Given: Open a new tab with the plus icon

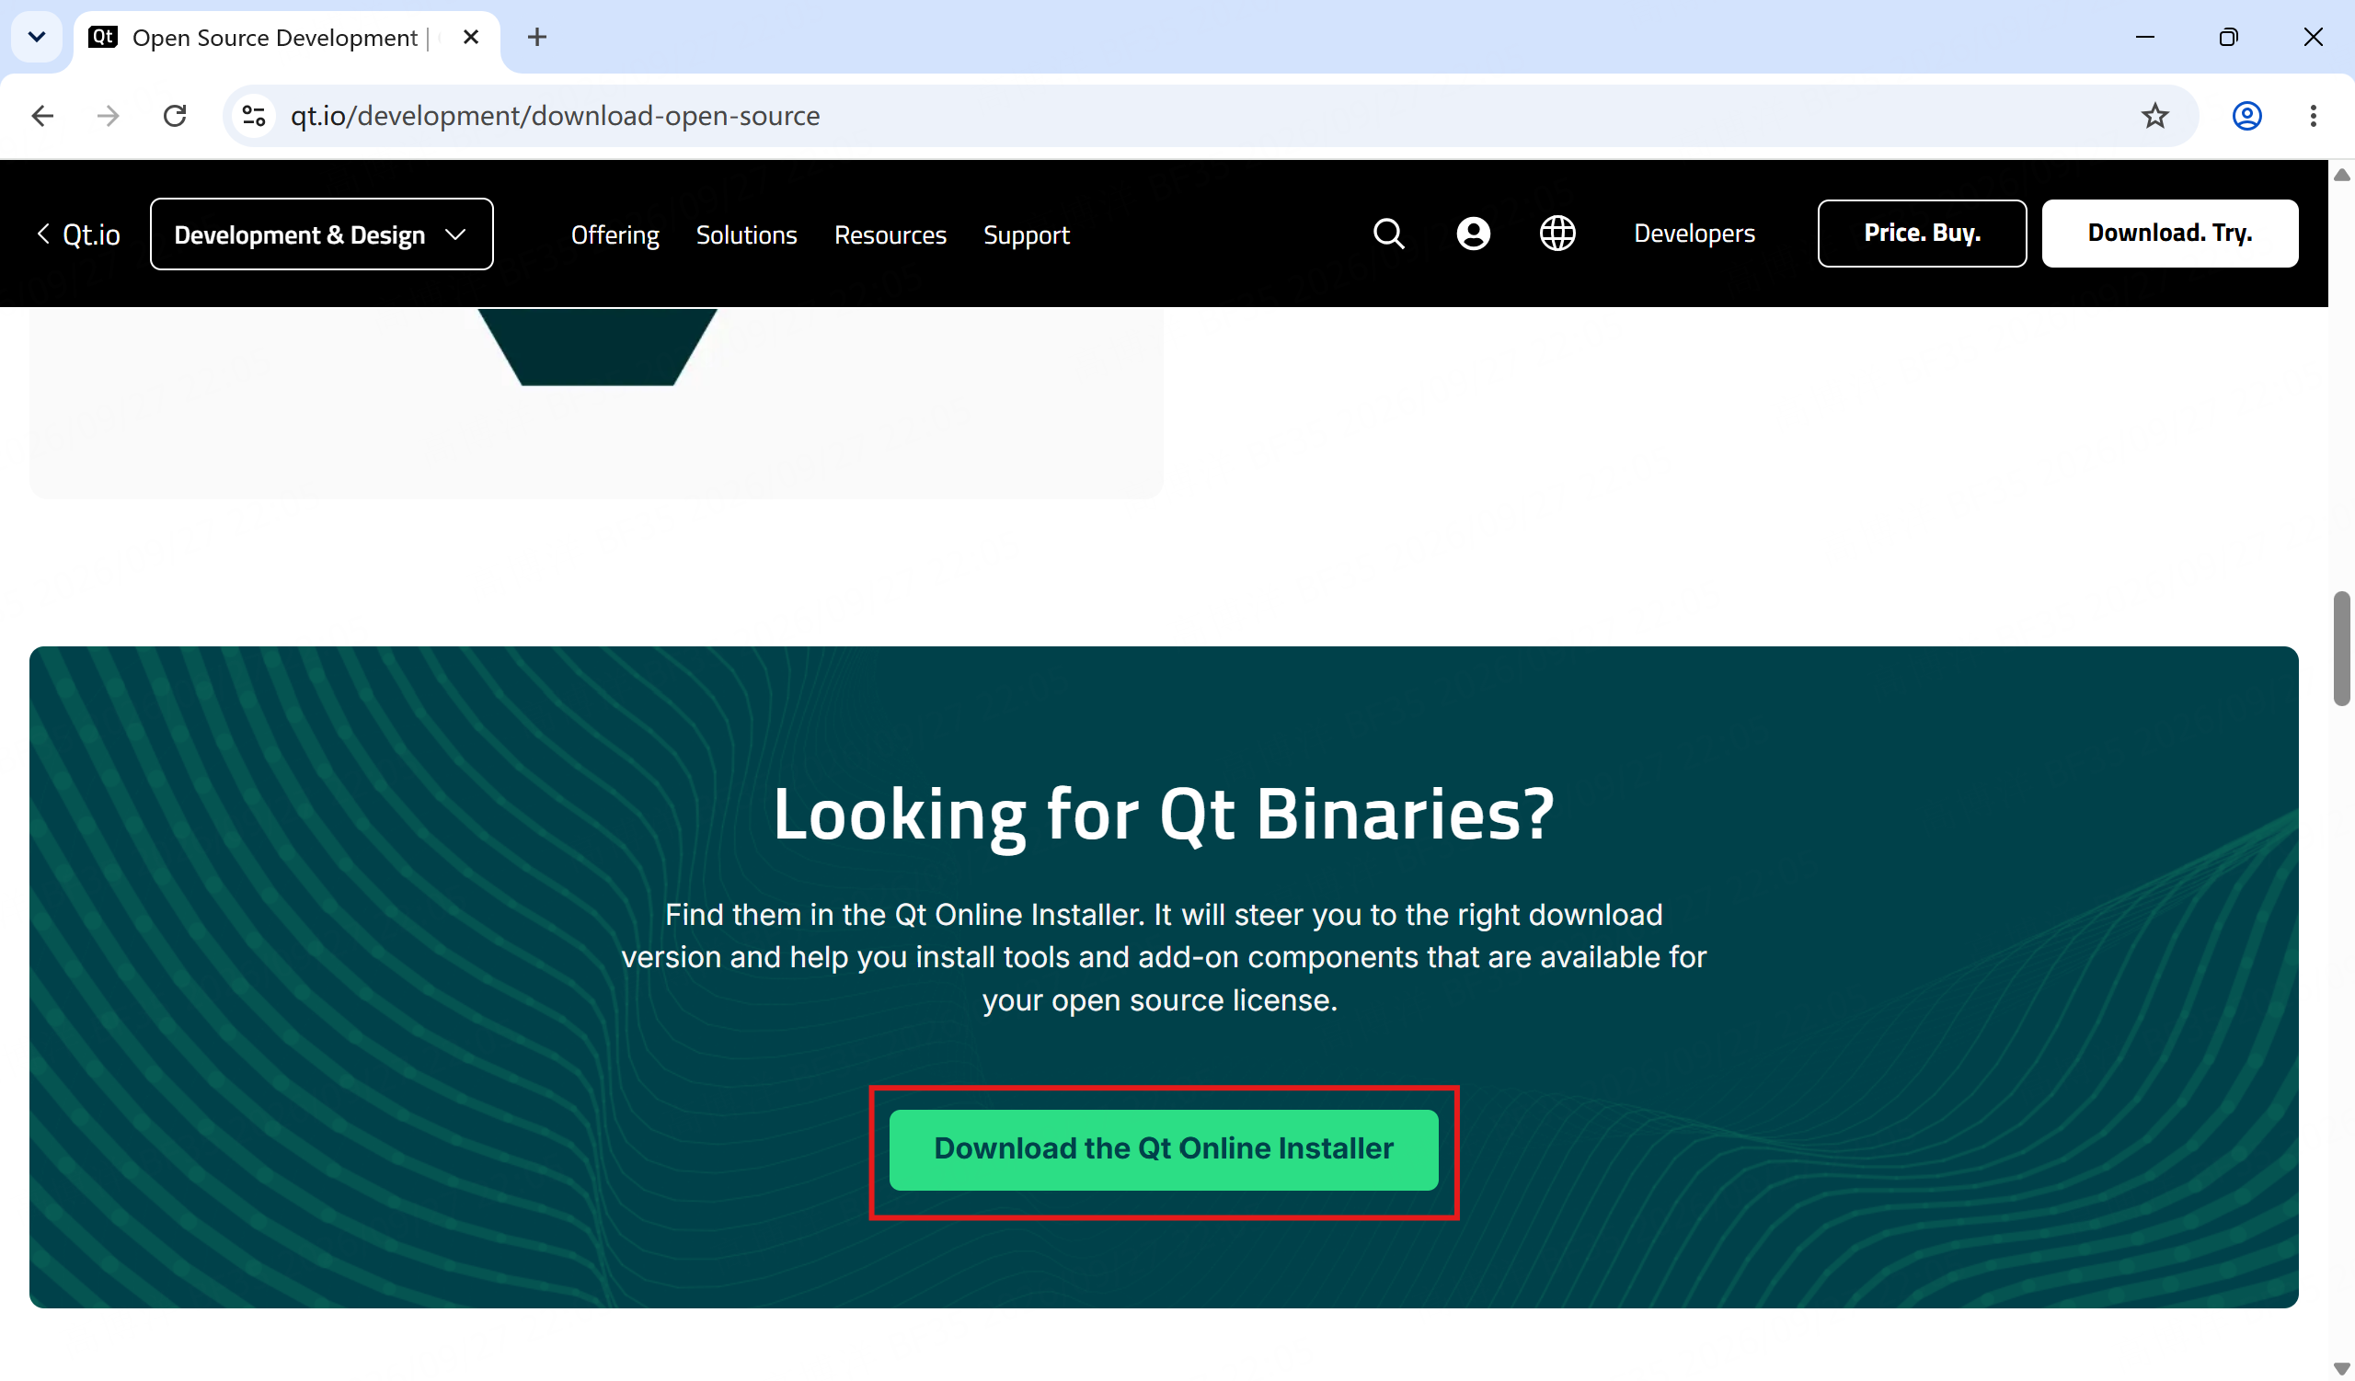Looking at the screenshot, I should 536,38.
